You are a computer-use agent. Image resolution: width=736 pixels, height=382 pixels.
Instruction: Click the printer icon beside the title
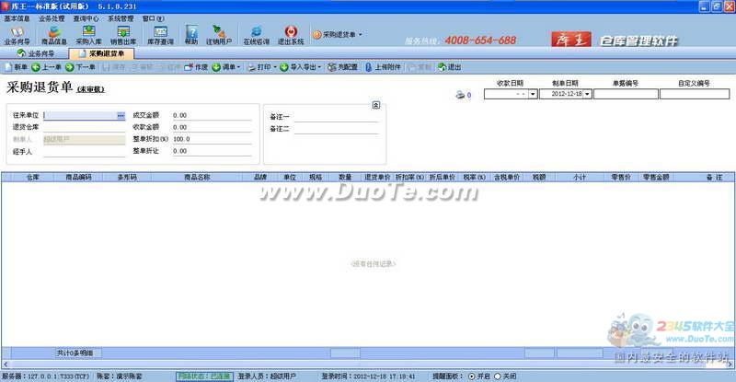[459, 94]
